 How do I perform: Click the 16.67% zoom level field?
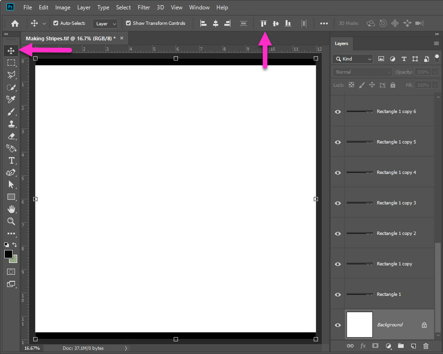pos(32,348)
